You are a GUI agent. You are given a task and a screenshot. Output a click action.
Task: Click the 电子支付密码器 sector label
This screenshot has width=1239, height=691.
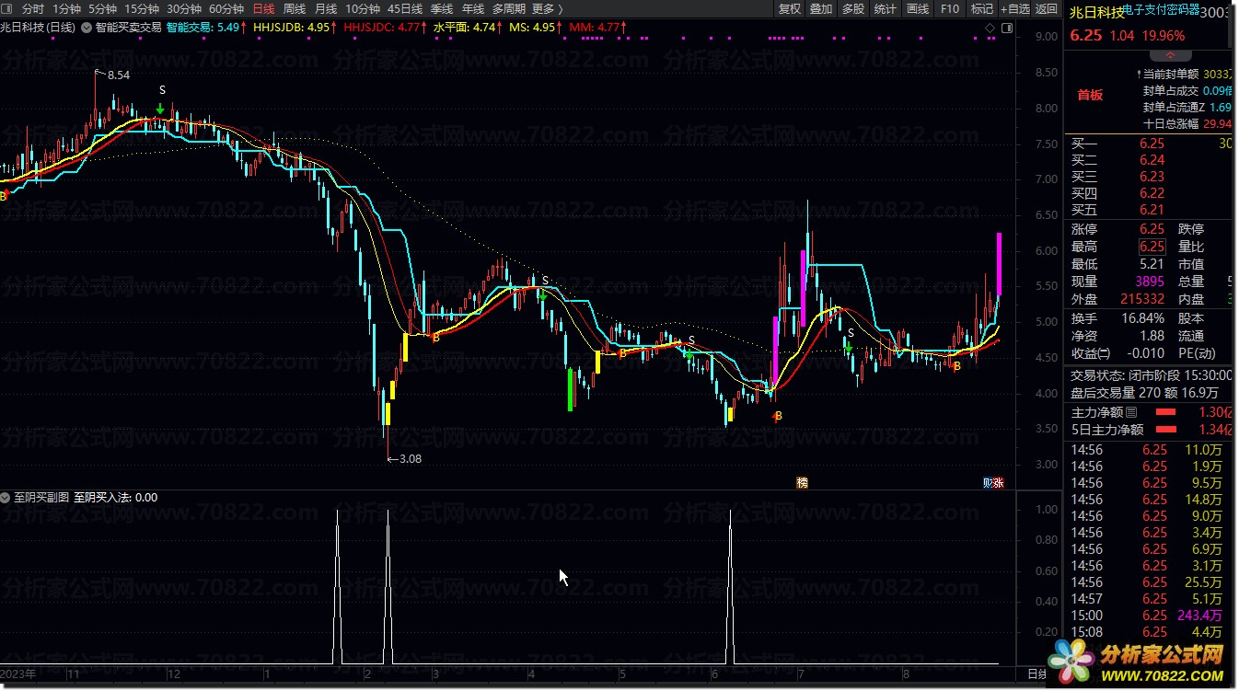click(x=1163, y=9)
